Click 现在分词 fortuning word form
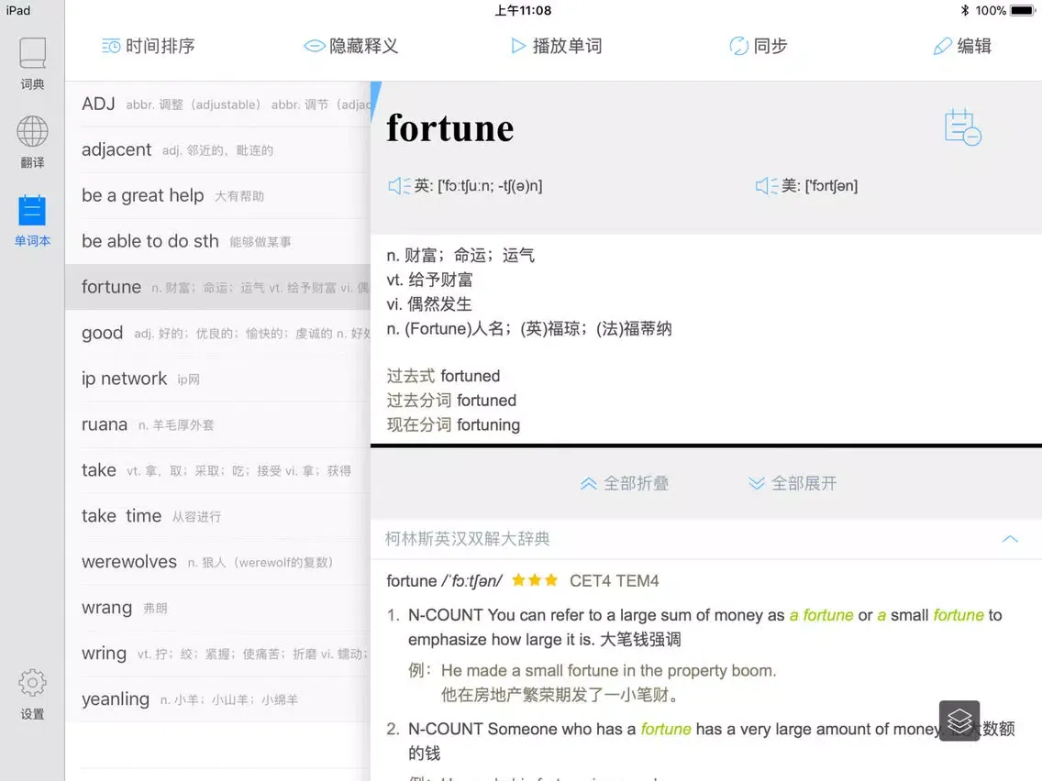This screenshot has width=1042, height=781. coord(453,425)
